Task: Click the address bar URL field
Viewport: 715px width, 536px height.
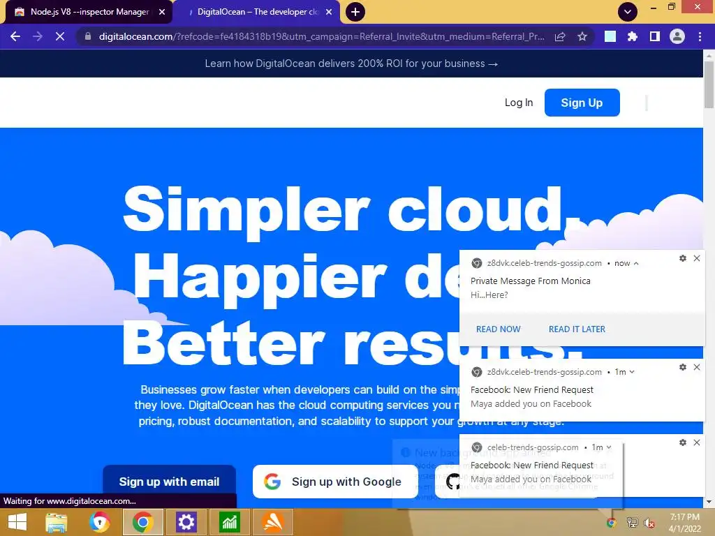Action: (321, 36)
